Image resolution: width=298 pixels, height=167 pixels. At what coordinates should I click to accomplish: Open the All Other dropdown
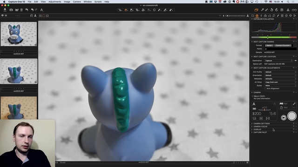tap(280, 82)
